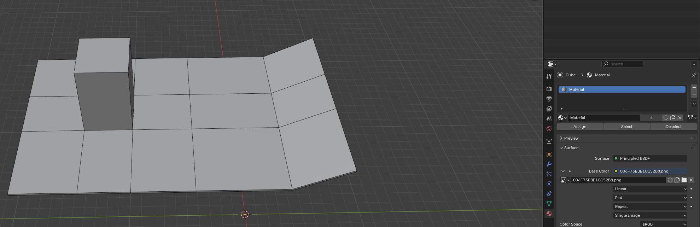Viewport: 700px width, 227px height.
Task: Open image file browser folder icon
Action: (x=684, y=180)
